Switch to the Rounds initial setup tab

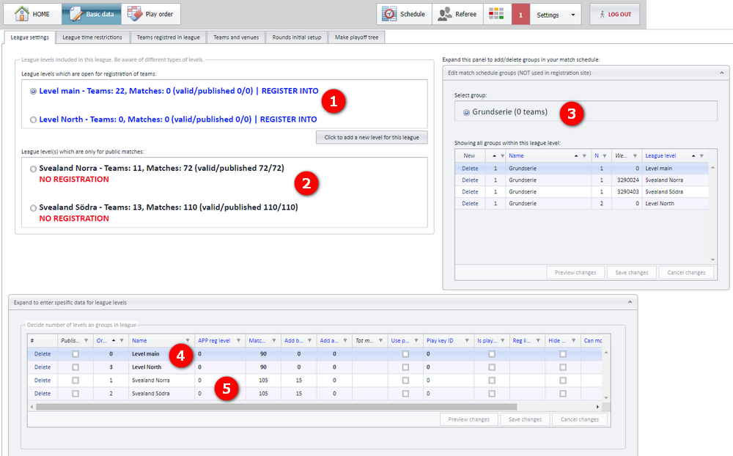point(297,37)
